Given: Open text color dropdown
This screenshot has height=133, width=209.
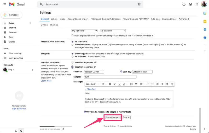Looking at the screenshot, I should click(125, 84).
